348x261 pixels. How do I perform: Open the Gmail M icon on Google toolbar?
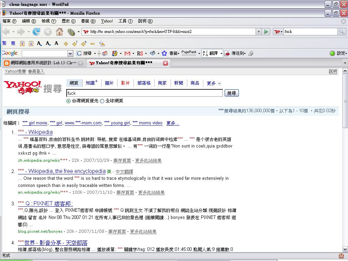(x=127, y=53)
